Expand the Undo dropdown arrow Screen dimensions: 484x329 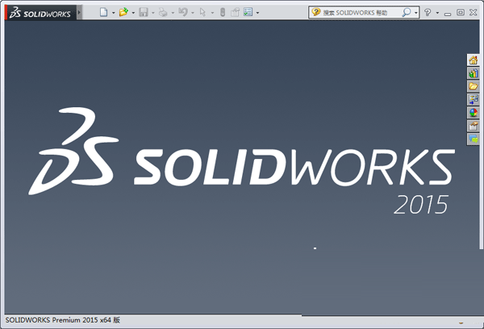click(x=193, y=13)
